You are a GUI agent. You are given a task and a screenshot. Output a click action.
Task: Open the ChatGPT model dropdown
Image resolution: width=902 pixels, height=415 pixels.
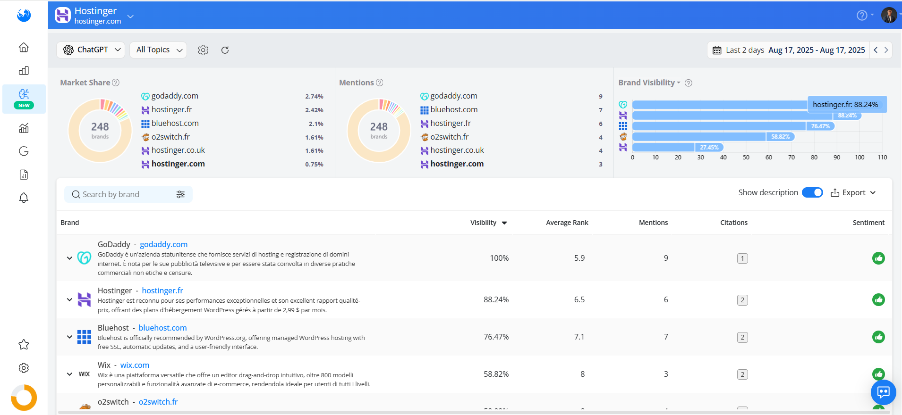click(91, 50)
